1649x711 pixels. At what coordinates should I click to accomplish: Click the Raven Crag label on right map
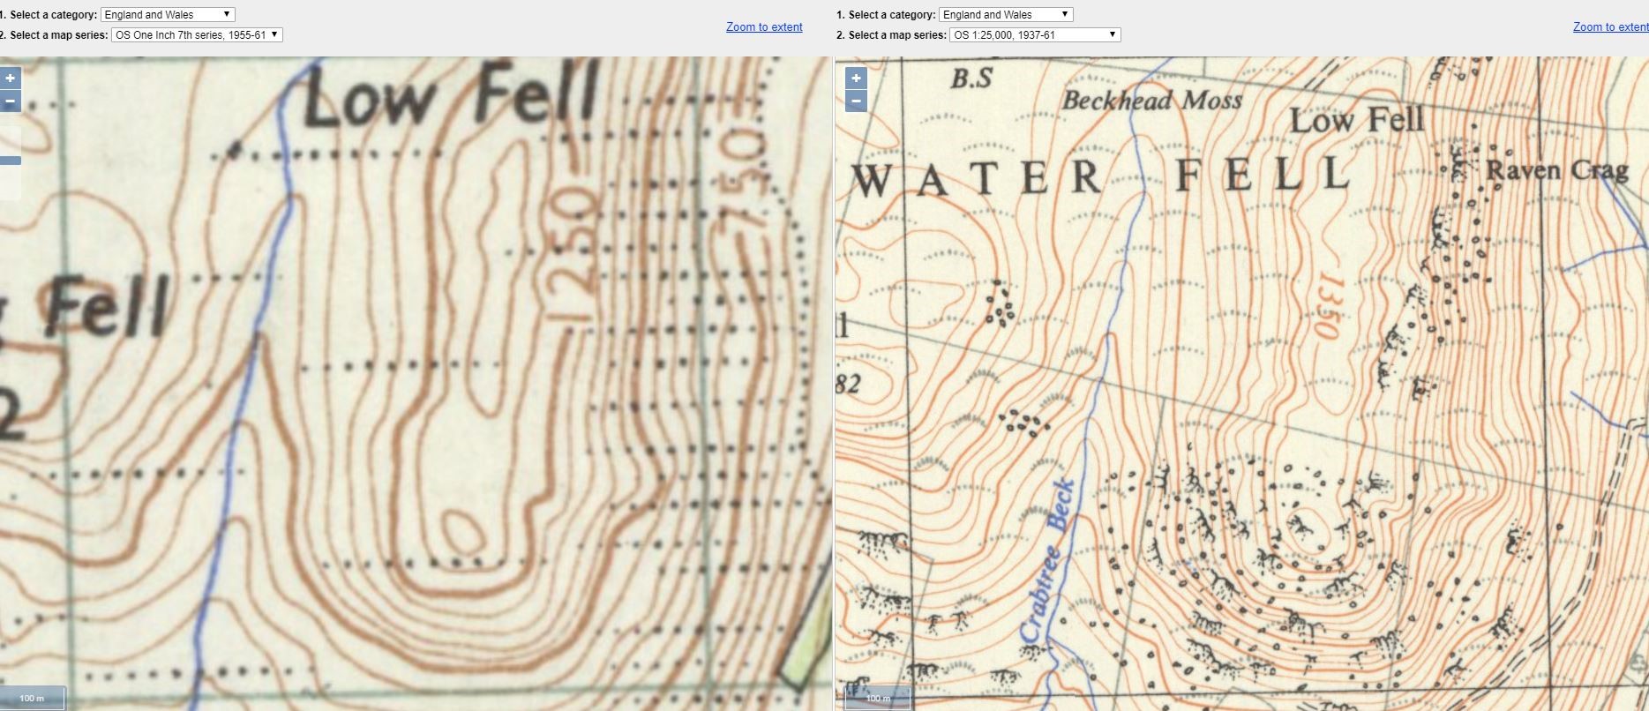coord(1556,170)
